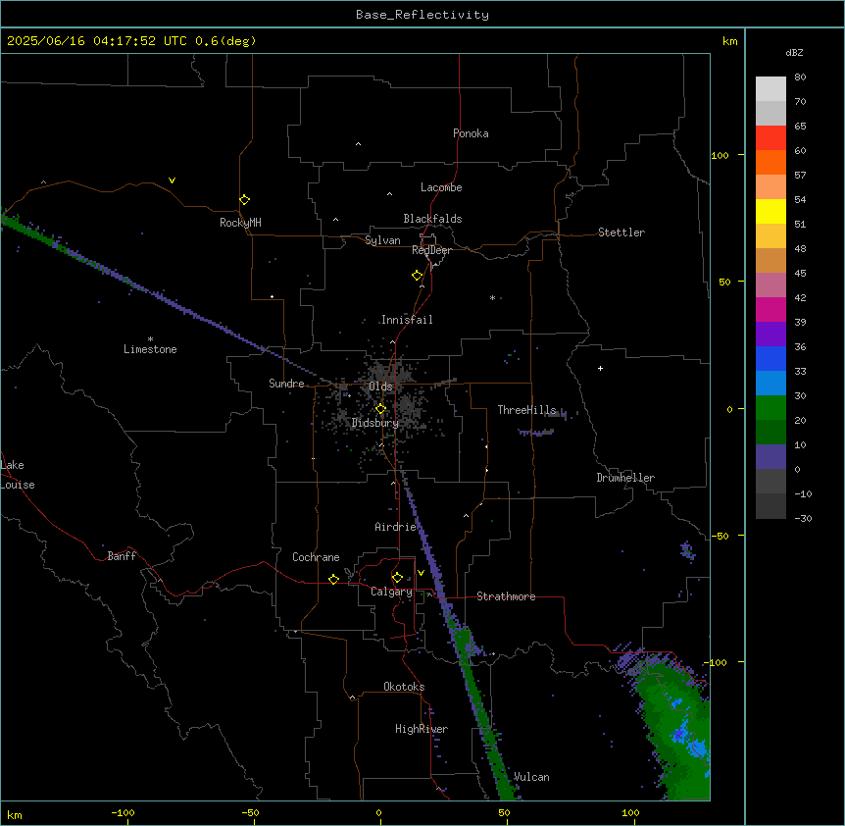Select the yellow diamond marker above Calgary
This screenshot has width=845, height=826.
pyautogui.click(x=397, y=578)
